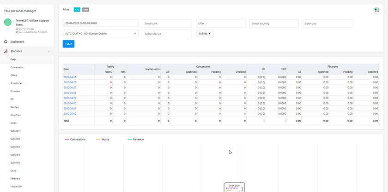Open the 2020-04-28 date link

[x=70, y=93]
